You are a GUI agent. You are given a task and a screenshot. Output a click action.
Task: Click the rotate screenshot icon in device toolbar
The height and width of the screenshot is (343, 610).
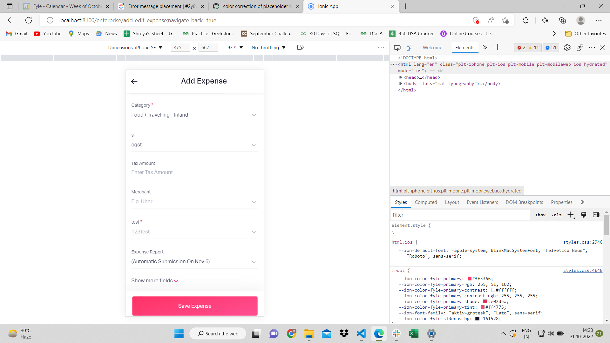300,47
